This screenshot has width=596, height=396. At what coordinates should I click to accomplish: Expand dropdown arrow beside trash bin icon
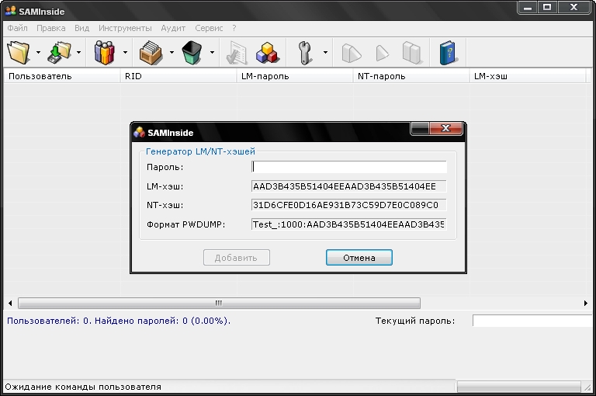[212, 53]
